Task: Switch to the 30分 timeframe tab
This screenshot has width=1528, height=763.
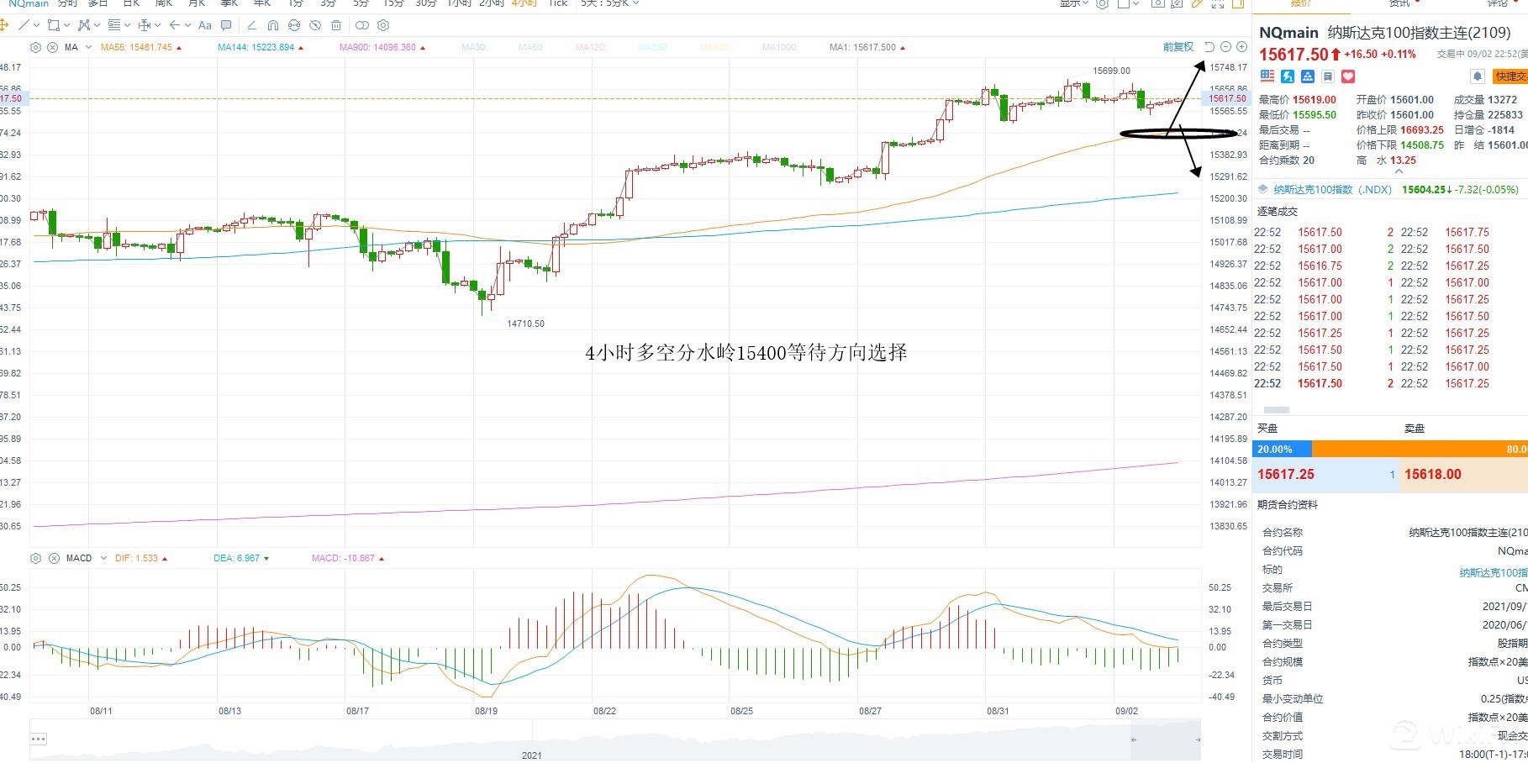Action: point(425,3)
